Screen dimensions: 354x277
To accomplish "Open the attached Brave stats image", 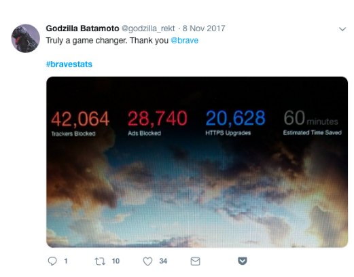I will [x=197, y=162].
